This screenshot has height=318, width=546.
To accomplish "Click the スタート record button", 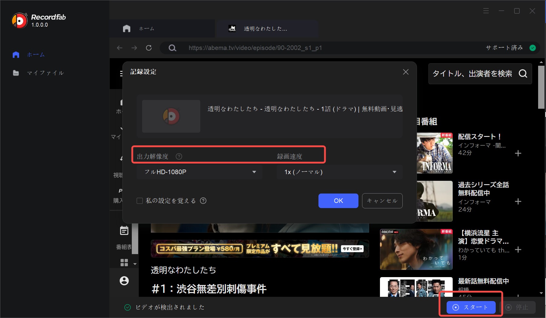I will tap(471, 307).
